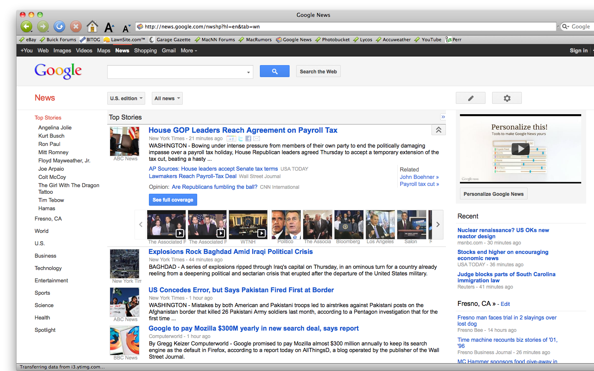
Task: Show next images with the carousel right arrow
Action: (438, 224)
